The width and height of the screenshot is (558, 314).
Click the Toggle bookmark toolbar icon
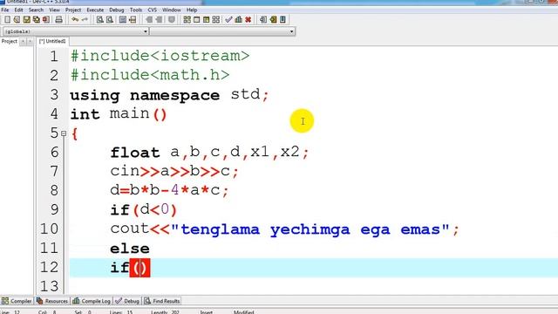(273, 19)
